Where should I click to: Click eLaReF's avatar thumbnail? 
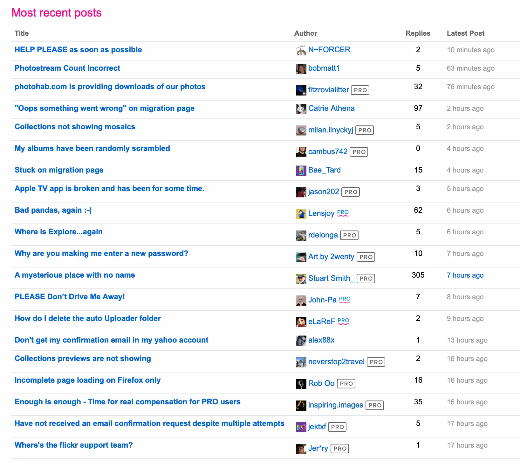(301, 322)
